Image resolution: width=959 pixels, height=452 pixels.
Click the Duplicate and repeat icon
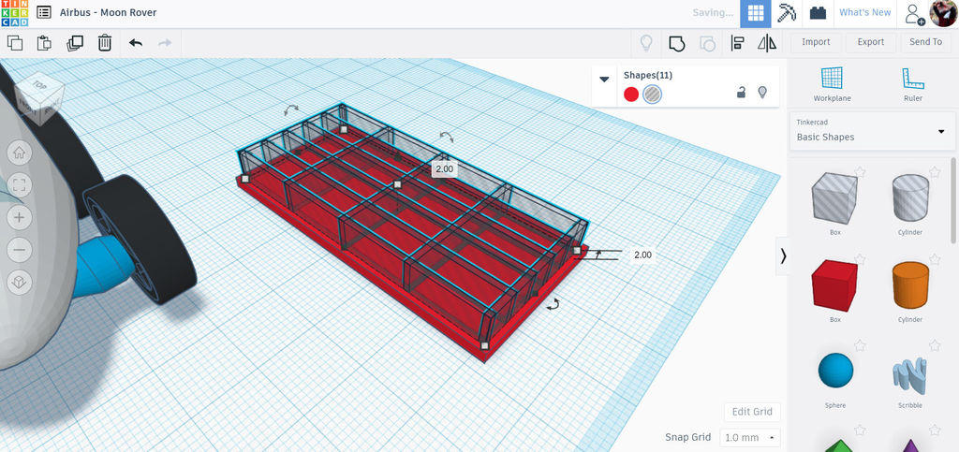coord(75,43)
